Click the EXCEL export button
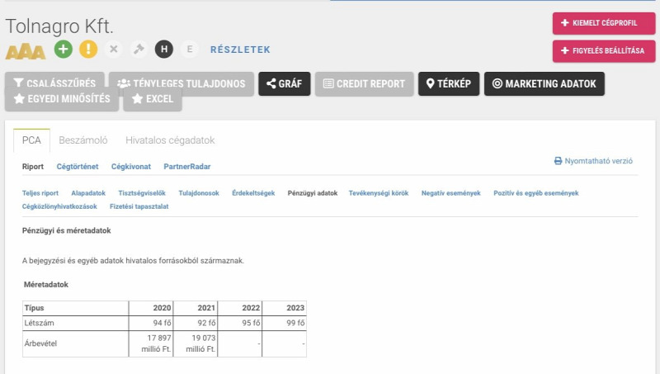 [x=153, y=99]
